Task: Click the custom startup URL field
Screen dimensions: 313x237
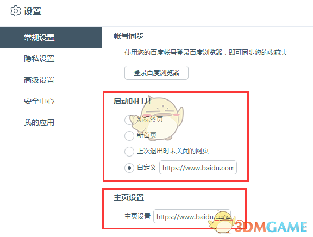Action: tap(198, 167)
